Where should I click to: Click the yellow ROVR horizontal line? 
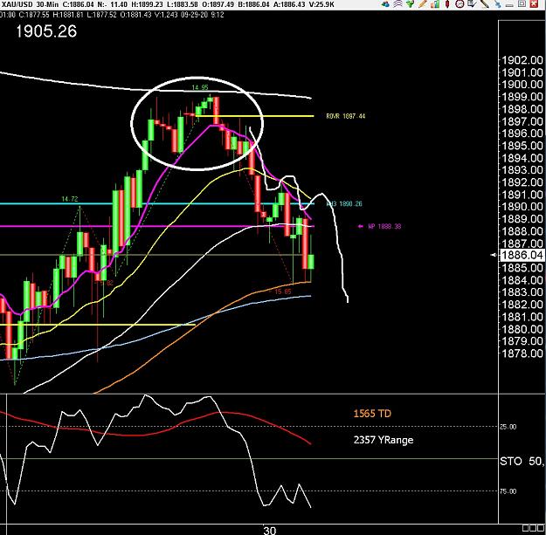point(255,116)
